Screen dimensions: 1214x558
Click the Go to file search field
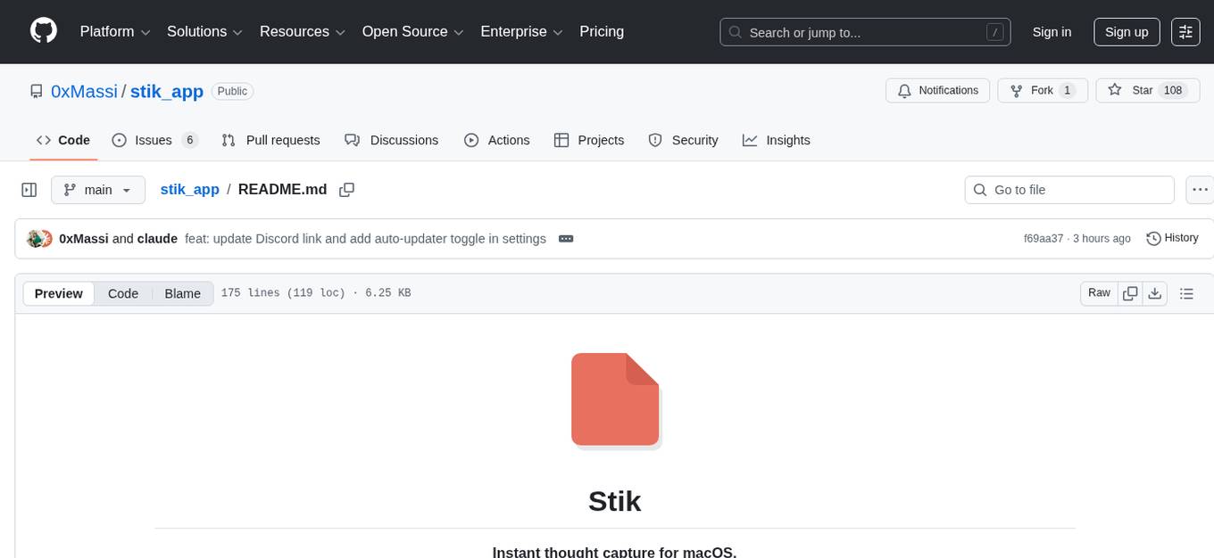(1068, 189)
